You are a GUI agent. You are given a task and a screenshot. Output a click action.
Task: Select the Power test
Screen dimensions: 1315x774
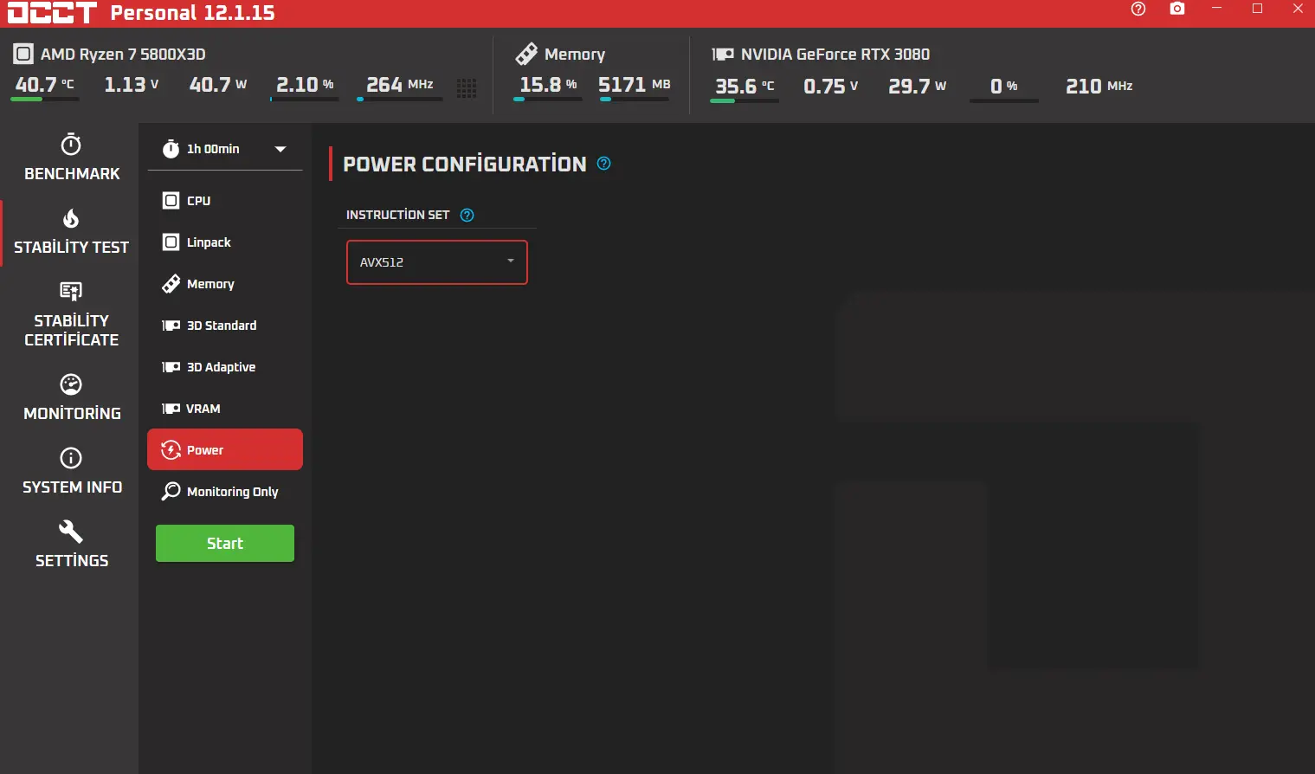[225, 449]
